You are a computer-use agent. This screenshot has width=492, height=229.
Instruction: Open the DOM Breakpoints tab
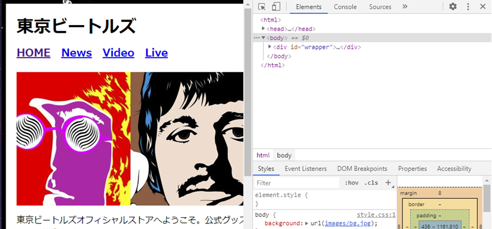(x=362, y=169)
